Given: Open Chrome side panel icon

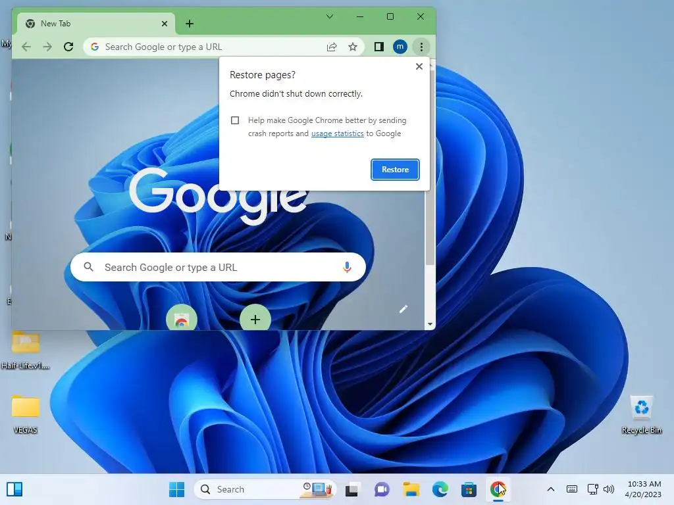Looking at the screenshot, I should point(378,47).
